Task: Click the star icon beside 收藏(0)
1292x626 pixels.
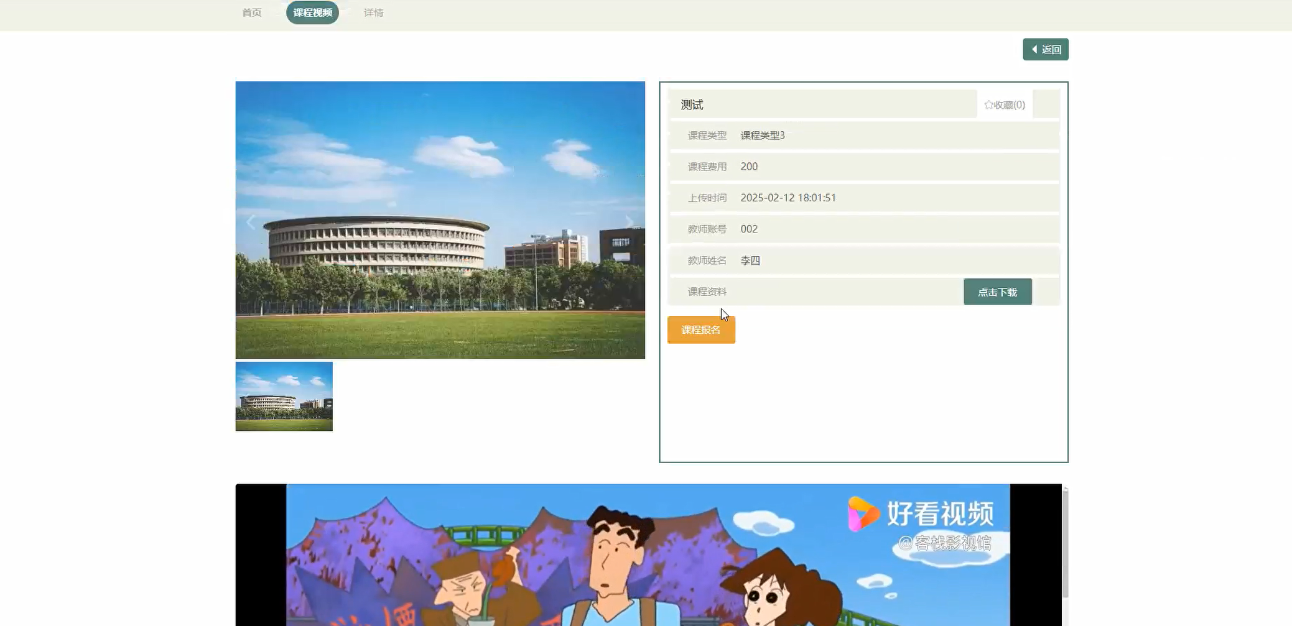Action: [988, 104]
